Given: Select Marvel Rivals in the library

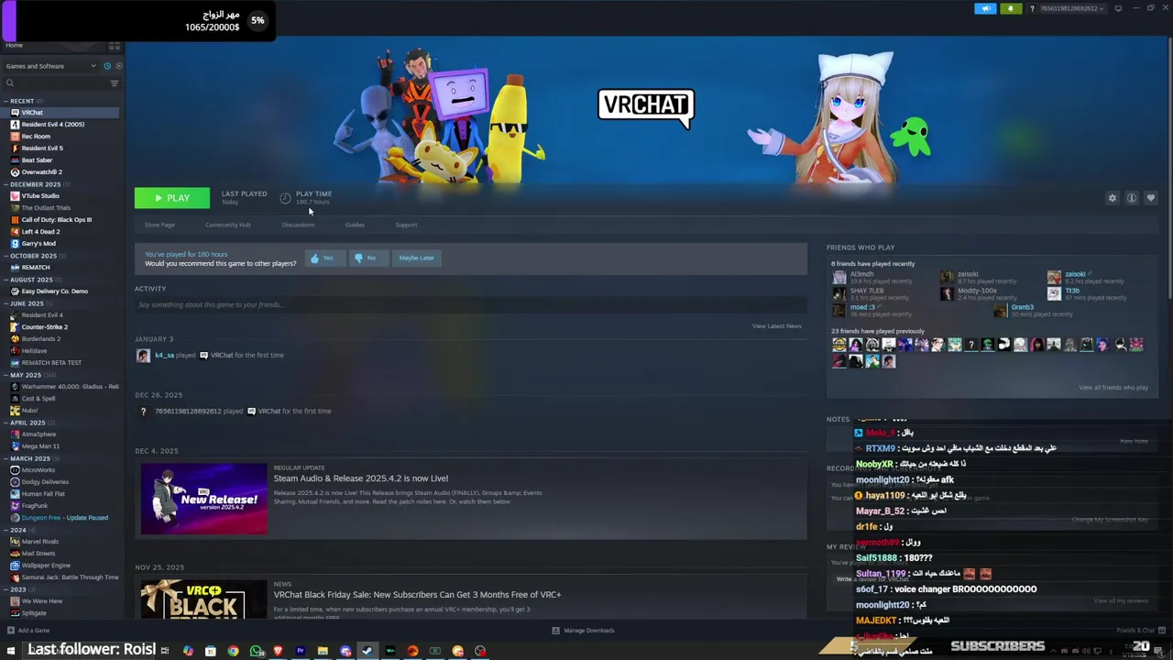Looking at the screenshot, I should (39, 542).
